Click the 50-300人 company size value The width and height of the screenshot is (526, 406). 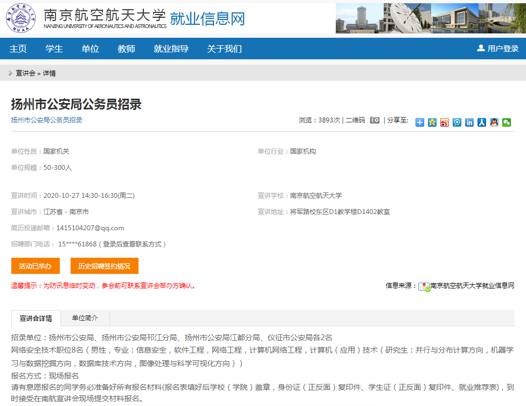pyautogui.click(x=58, y=168)
